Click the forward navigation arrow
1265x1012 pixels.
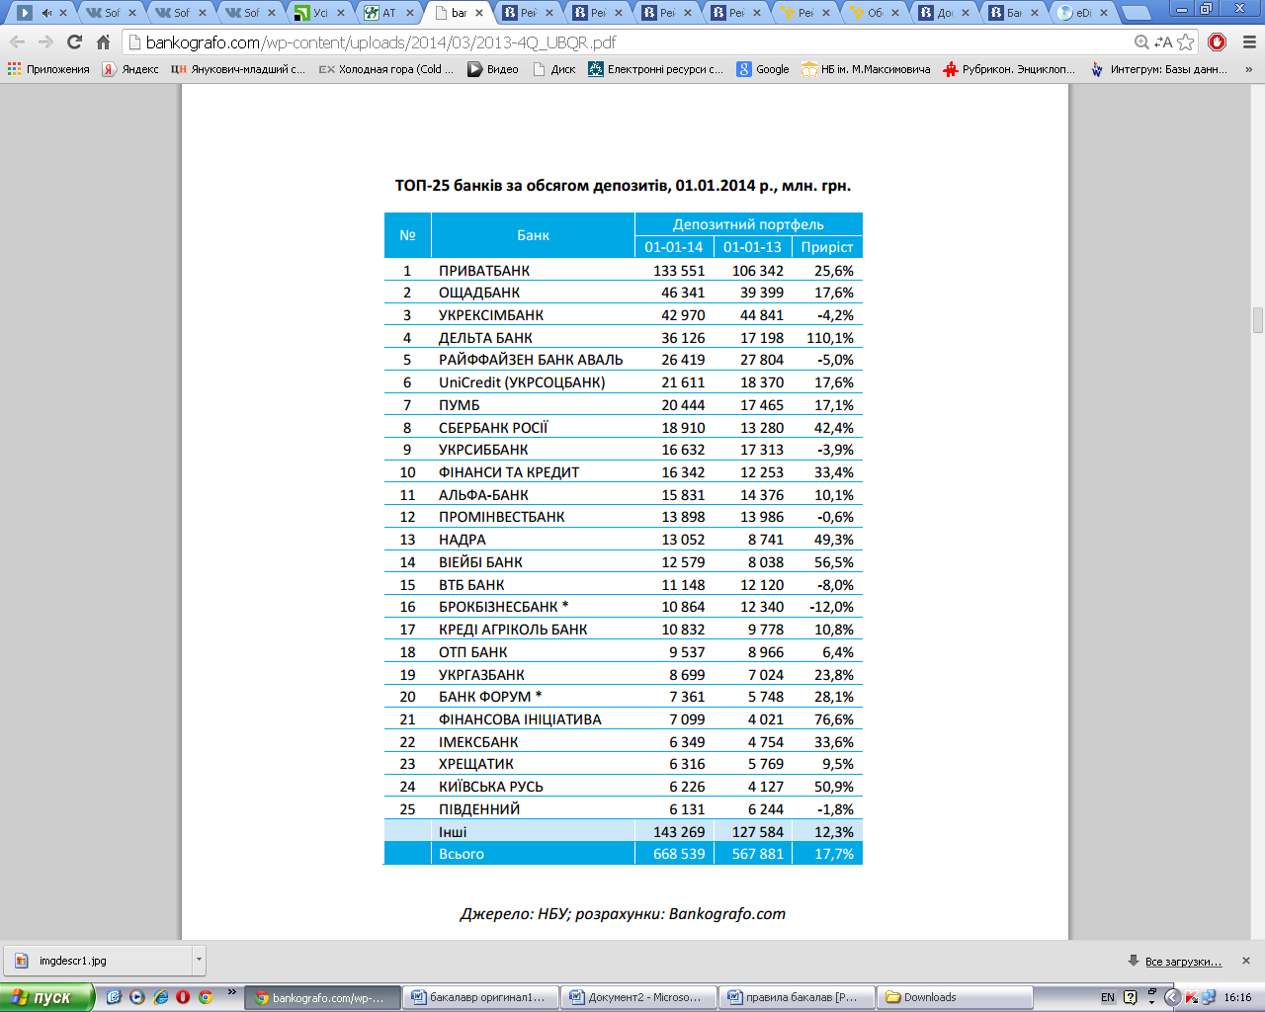click(x=45, y=42)
